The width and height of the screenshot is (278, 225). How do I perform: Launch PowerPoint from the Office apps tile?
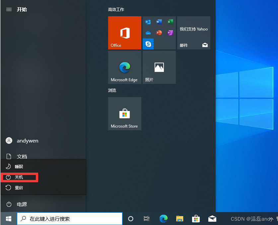pos(159,33)
